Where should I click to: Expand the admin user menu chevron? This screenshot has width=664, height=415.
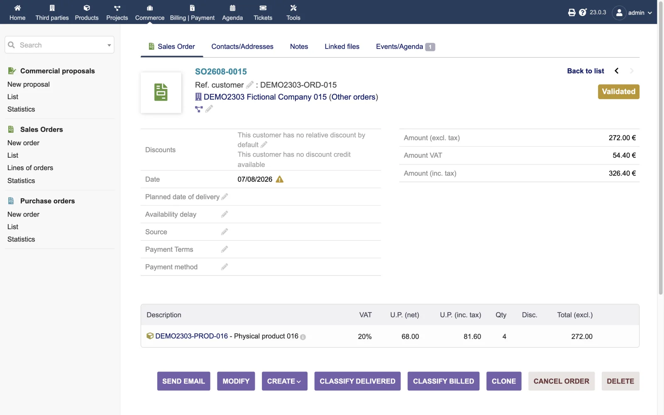point(650,13)
